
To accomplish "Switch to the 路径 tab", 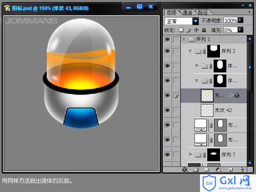I will 202,12.
